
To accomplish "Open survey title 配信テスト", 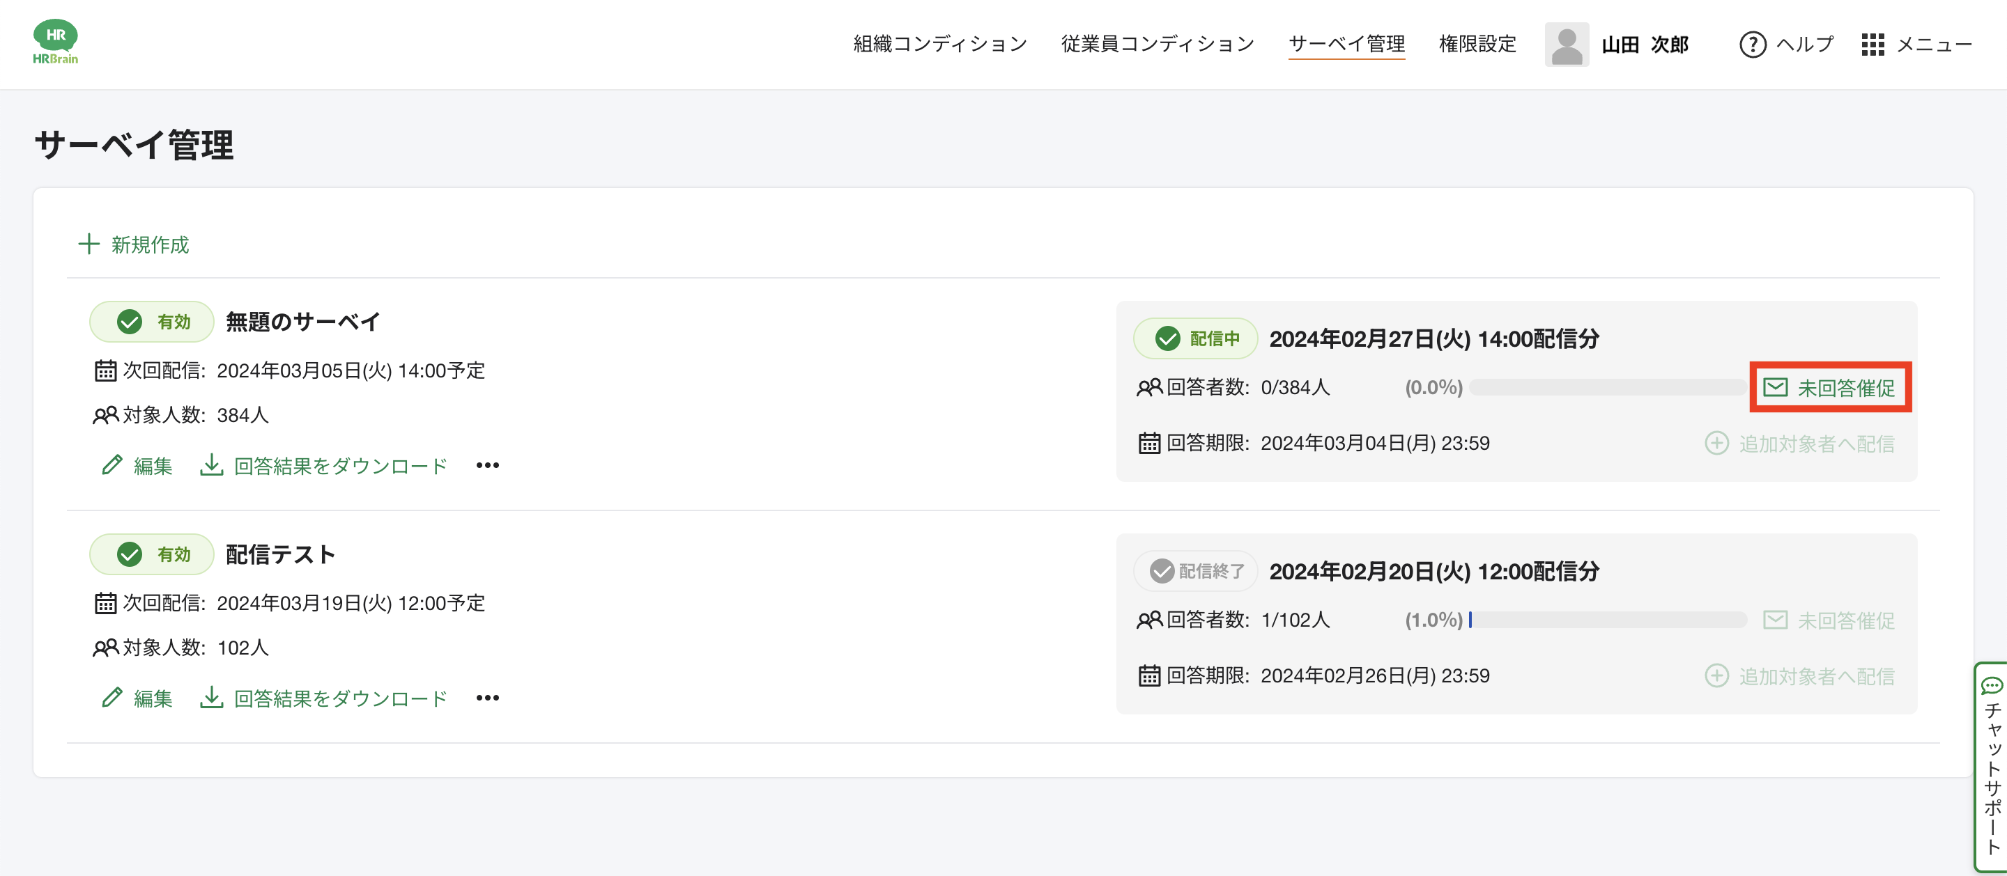I will tap(280, 554).
